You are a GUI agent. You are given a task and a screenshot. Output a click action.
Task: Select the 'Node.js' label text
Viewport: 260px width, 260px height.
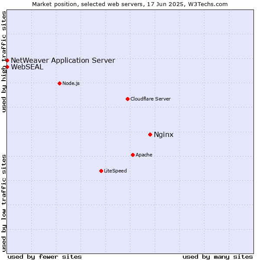pyautogui.click(x=71, y=83)
